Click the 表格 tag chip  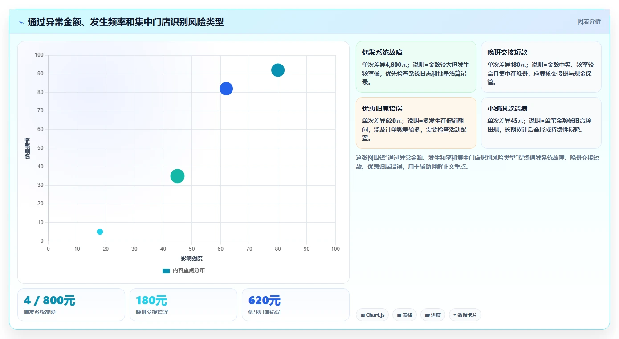click(404, 315)
